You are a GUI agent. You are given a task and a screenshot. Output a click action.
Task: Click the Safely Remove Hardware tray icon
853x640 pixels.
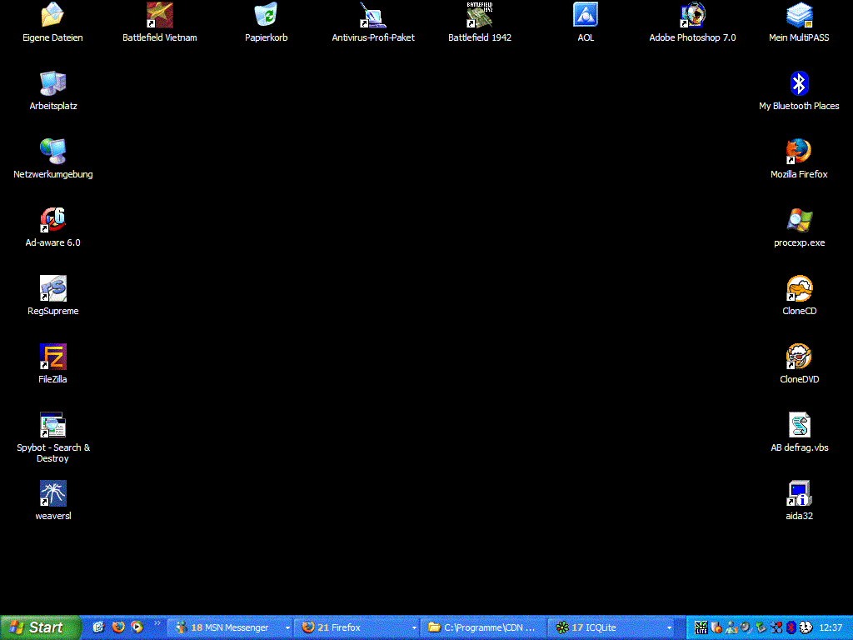(x=761, y=627)
